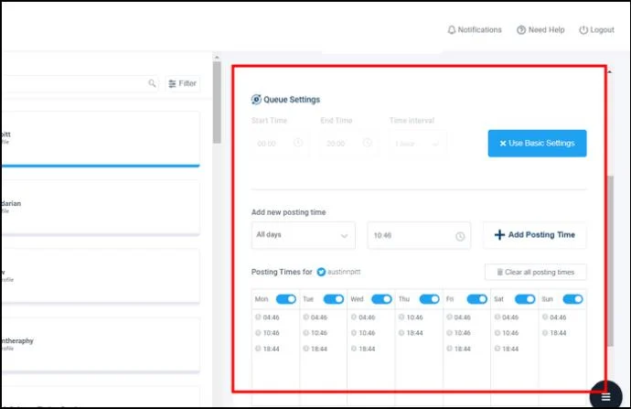Click the Queue Settings icon
Viewport: 631px width, 409px height.
(x=256, y=100)
